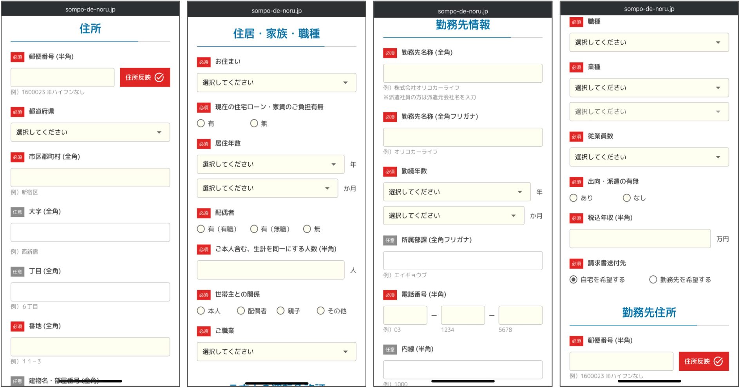Click the 市区郡町村 text field
Viewport: 740px width, 388px height.
[x=90, y=178]
